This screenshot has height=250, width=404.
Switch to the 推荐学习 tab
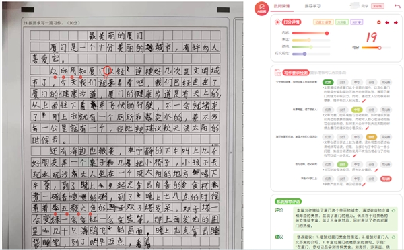coord(312,6)
